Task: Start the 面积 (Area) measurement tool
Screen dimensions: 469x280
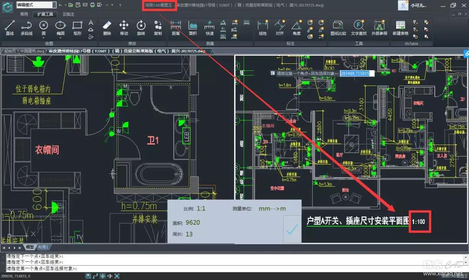Action: click(193, 27)
